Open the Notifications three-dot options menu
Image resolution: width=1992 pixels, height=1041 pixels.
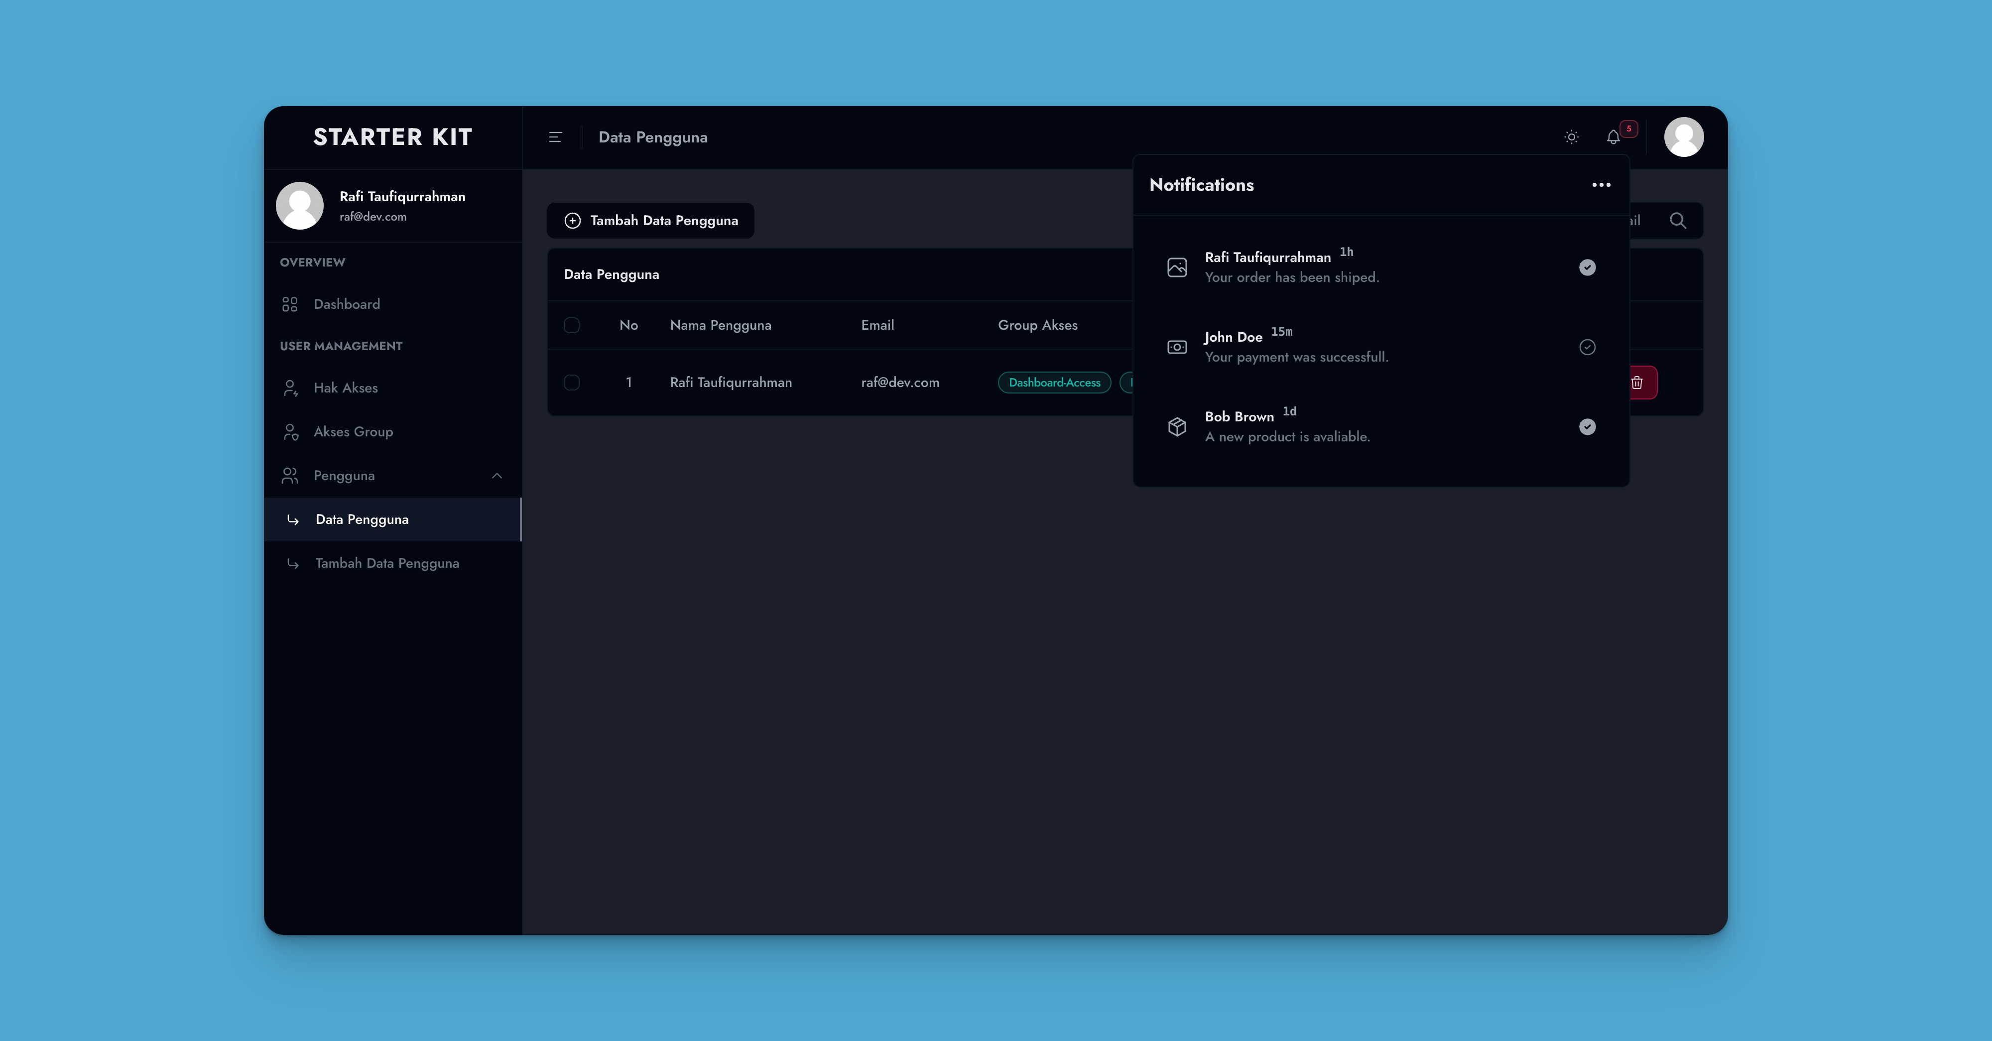[x=1601, y=185]
